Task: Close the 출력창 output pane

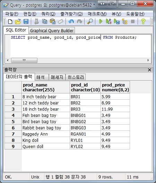Action: point(149,70)
